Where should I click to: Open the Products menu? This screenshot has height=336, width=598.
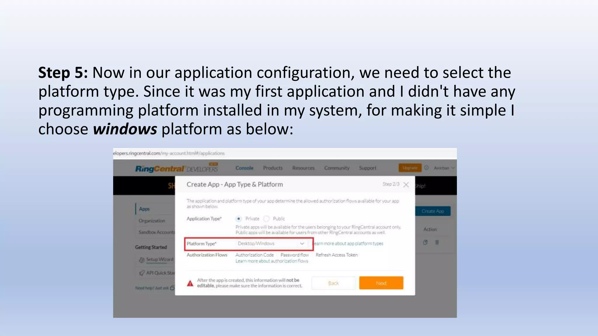(x=273, y=168)
